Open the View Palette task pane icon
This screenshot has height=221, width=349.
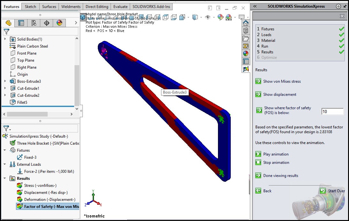pos(246,46)
